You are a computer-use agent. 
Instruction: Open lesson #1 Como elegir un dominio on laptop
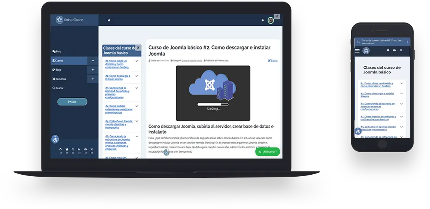coord(117,64)
